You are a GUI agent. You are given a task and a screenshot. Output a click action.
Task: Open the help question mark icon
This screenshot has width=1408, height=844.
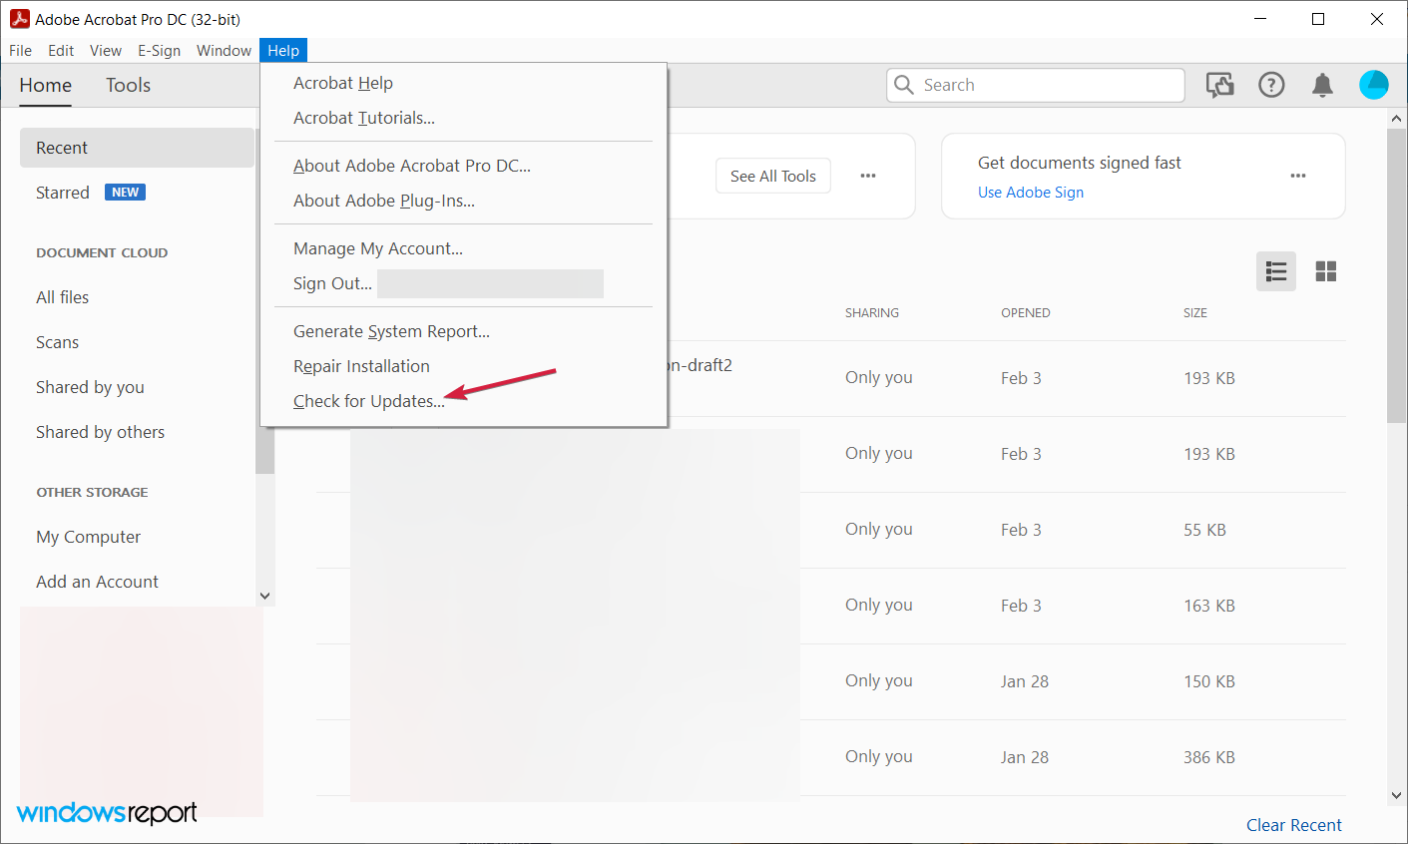1271,86
